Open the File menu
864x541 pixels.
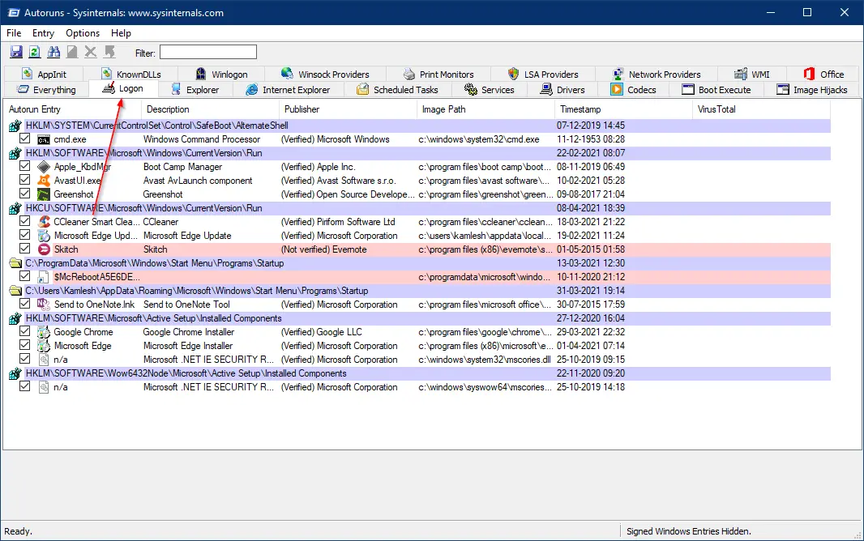[x=14, y=33]
